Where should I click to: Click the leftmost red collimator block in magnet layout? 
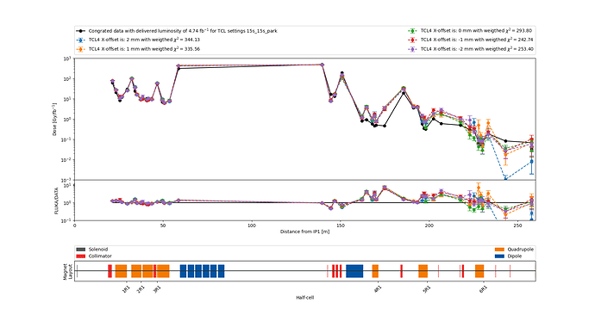110,271
